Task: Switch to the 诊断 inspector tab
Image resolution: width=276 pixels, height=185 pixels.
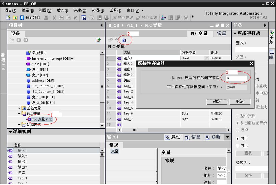Action: (x=213, y=137)
